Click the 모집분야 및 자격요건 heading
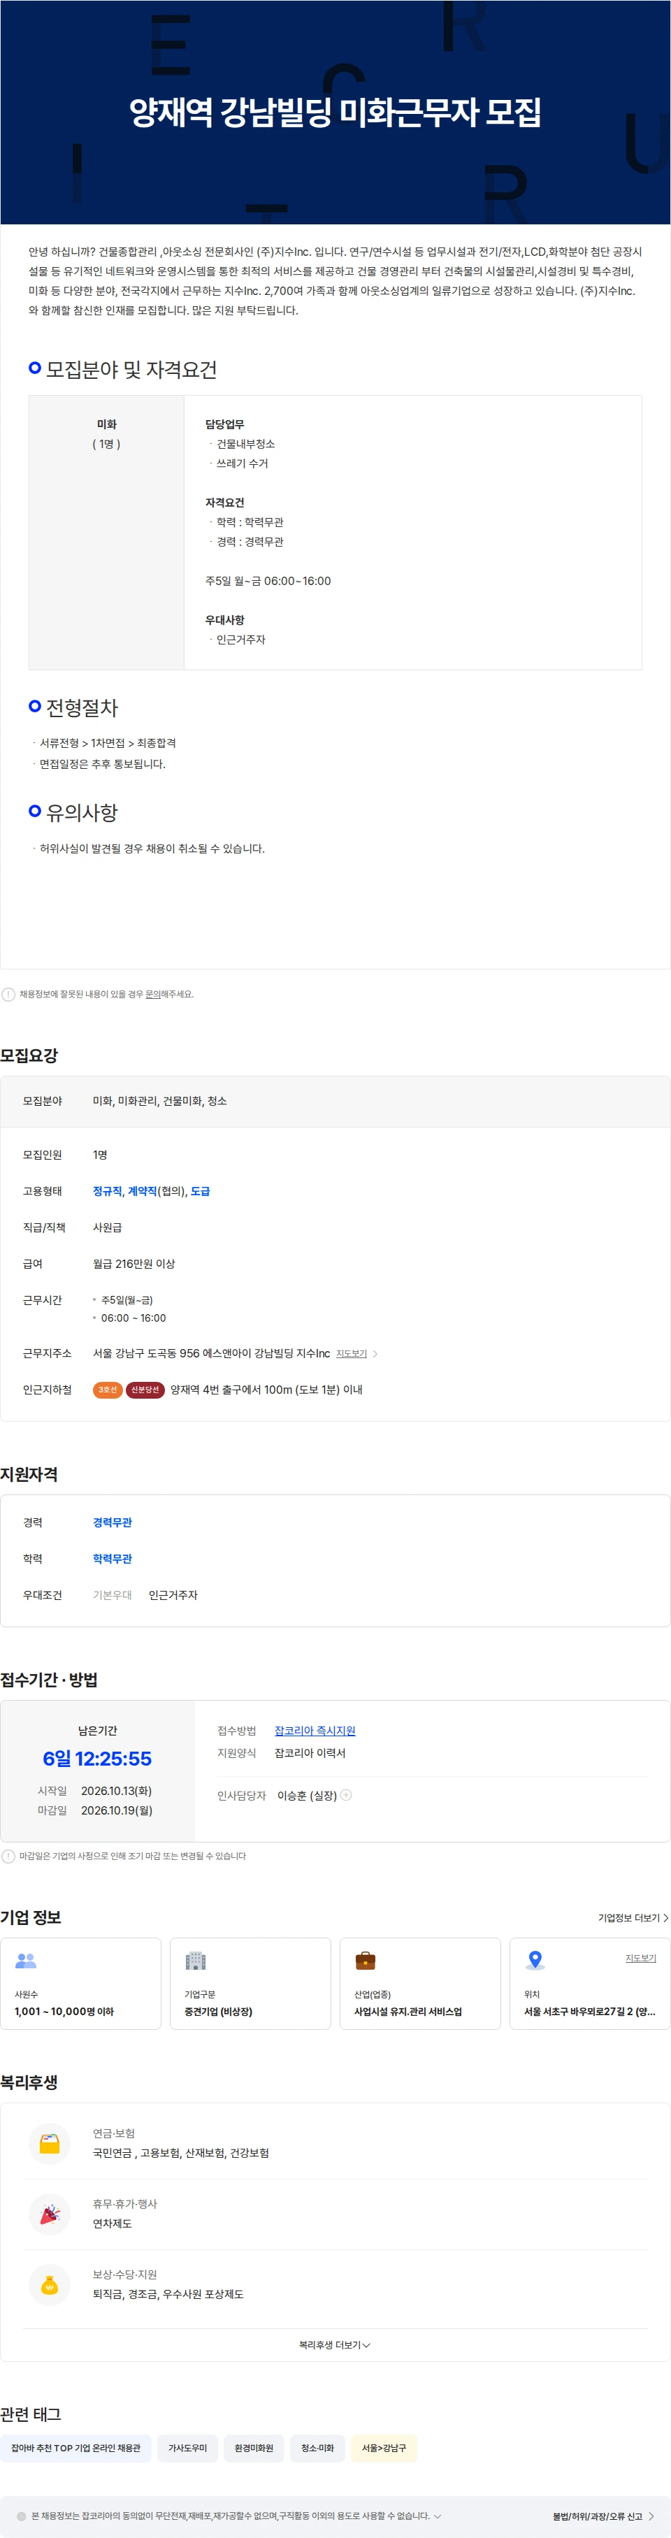Image resolution: width=671 pixels, height=2538 pixels. click(x=131, y=370)
